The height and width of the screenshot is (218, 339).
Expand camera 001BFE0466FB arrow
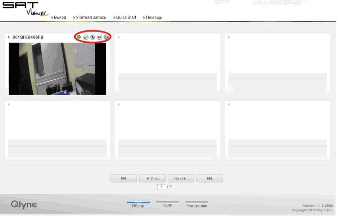click(9, 37)
